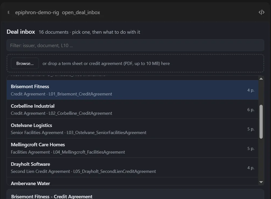This screenshot has width=271, height=199.
Task: Click the Browse... file button
Action: pyautogui.click(x=25, y=63)
